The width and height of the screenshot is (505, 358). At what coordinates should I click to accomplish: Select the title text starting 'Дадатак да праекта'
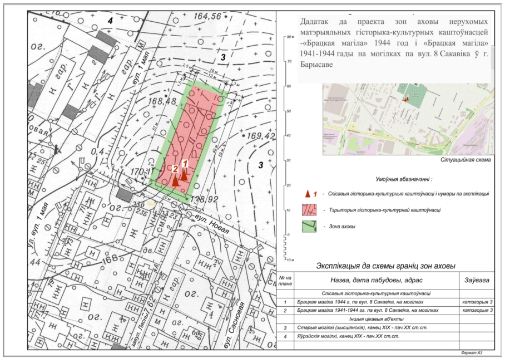[394, 43]
